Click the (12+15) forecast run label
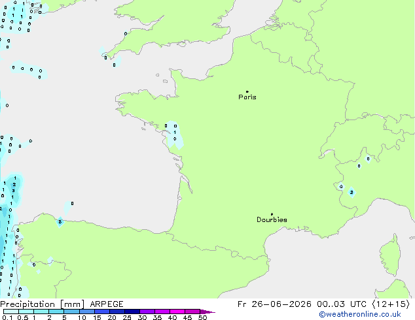Viewport: 415px width, 320px height. [x=391, y=304]
